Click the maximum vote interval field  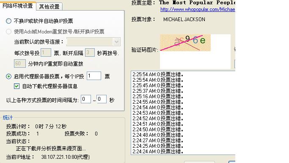click(x=102, y=99)
